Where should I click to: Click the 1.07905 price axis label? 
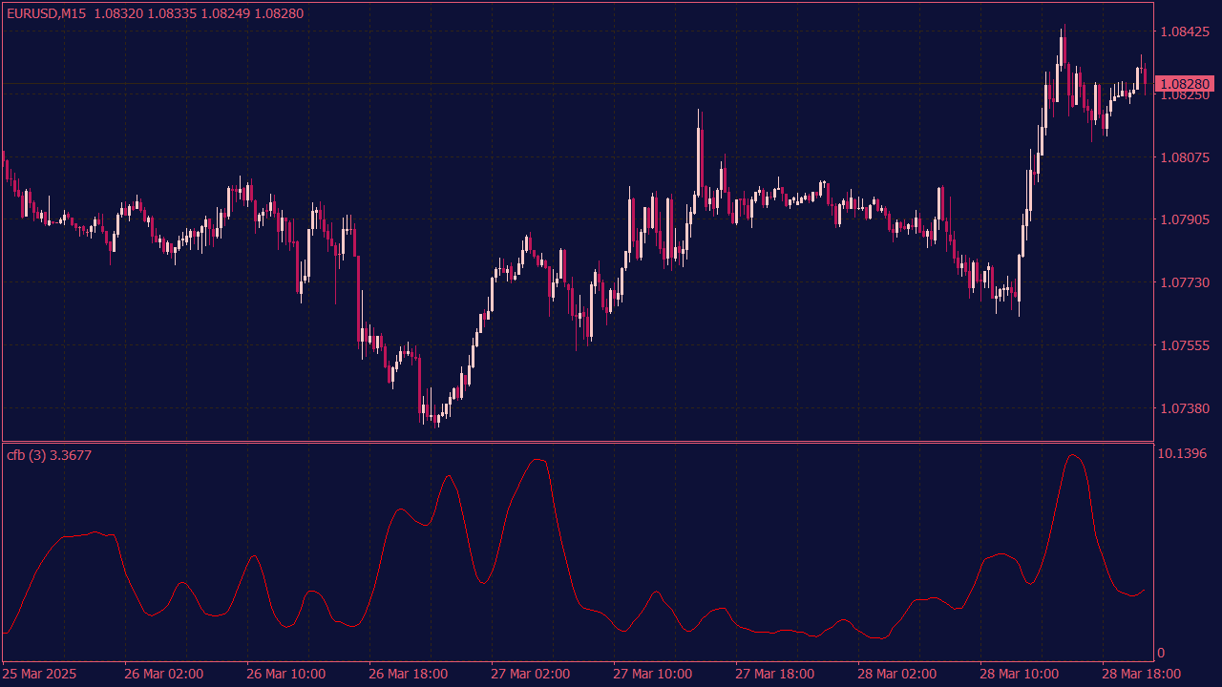[x=1184, y=219]
